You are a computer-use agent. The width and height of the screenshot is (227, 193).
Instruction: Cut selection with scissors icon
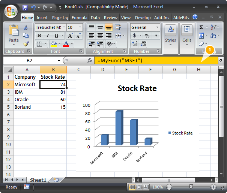(x=26, y=27)
